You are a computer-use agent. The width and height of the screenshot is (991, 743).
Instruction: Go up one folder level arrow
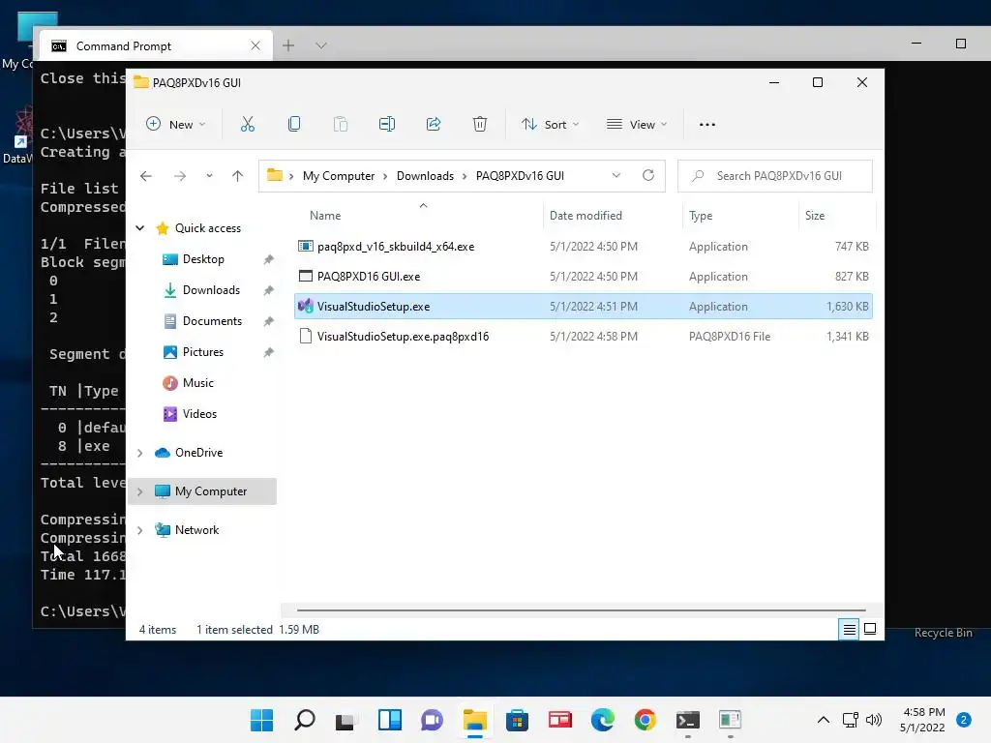click(238, 176)
